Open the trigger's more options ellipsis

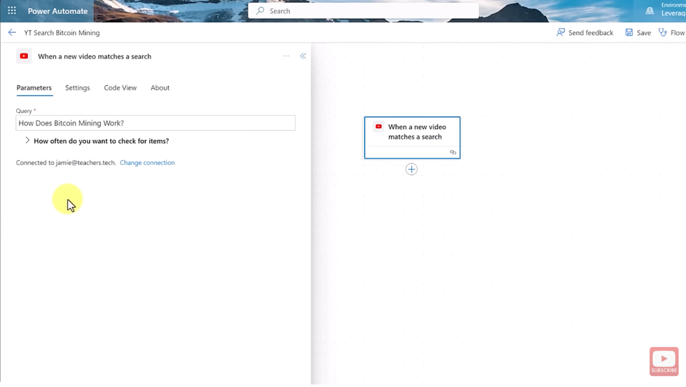click(286, 56)
